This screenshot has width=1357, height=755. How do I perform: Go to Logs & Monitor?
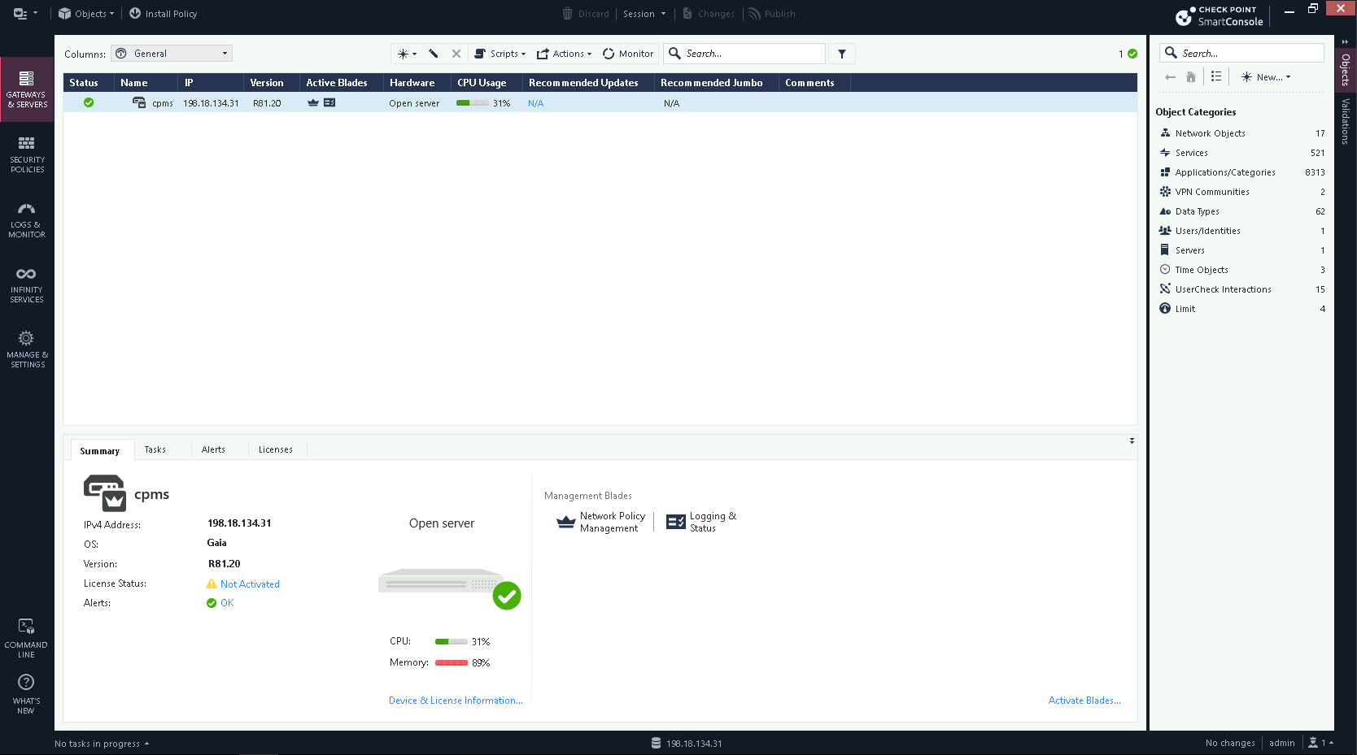(x=27, y=219)
